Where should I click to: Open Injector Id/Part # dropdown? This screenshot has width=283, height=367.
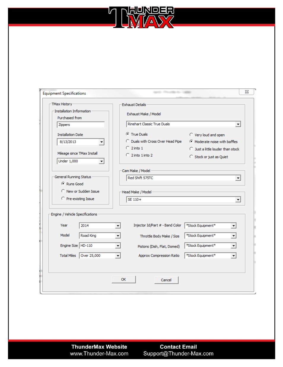233,226
